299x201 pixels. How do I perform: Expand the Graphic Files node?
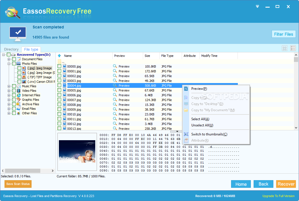click(9, 100)
